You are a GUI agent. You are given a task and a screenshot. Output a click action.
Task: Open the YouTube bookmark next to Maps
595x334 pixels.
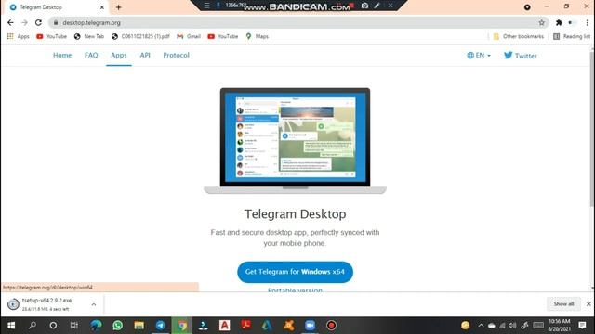223,36
